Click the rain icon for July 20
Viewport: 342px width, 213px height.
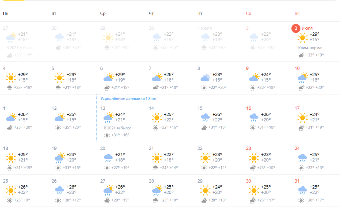point(108,157)
